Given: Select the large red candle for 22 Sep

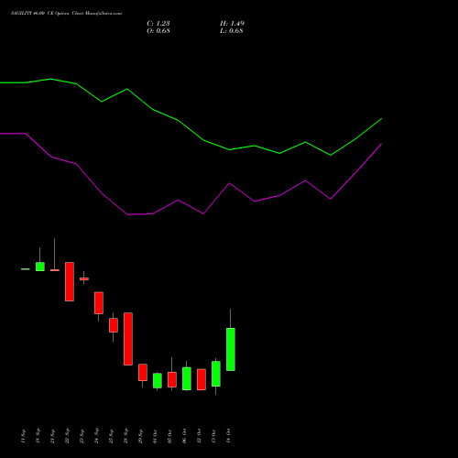Looking at the screenshot, I should 70,281.
